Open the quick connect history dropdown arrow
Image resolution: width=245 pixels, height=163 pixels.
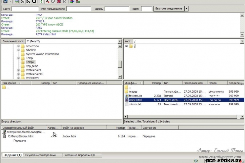tap(187, 8)
